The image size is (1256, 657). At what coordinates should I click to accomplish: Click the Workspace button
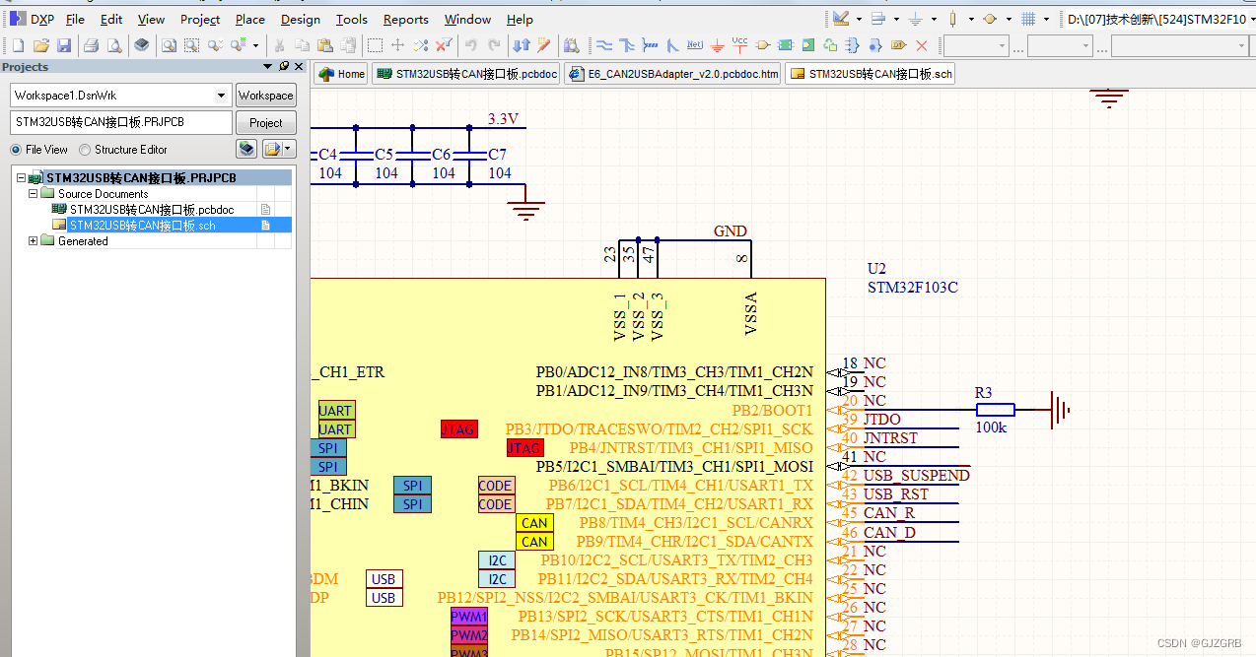pos(265,95)
